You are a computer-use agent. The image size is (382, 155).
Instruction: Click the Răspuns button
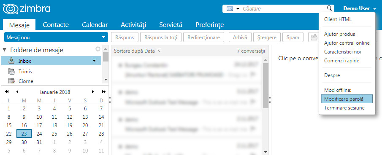[x=125, y=37]
